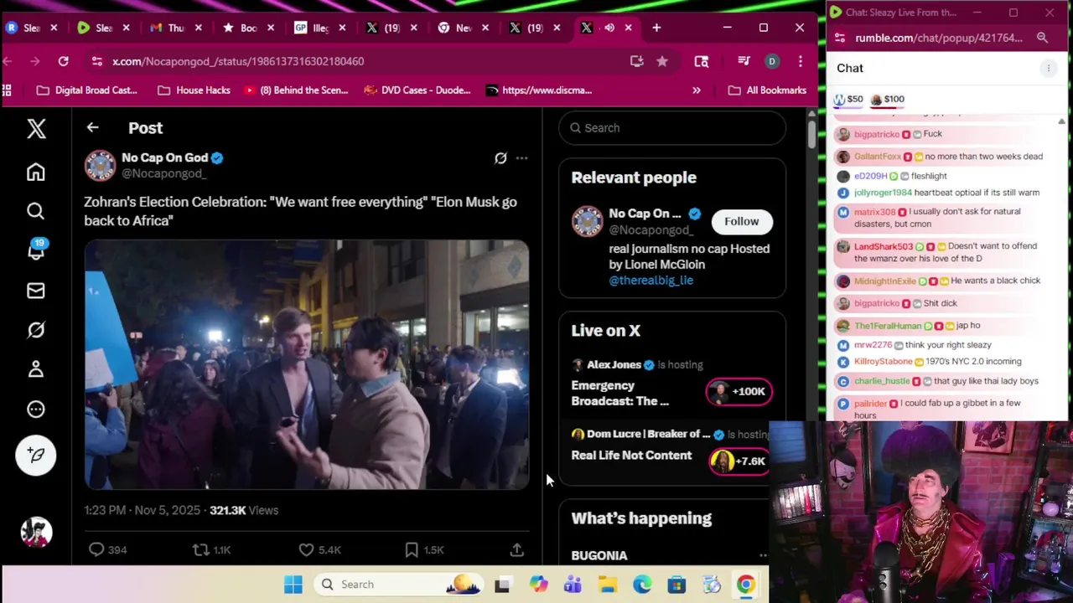The image size is (1073, 603).
Task: Open apps grid in bookmarks bar
Action: coord(7,90)
